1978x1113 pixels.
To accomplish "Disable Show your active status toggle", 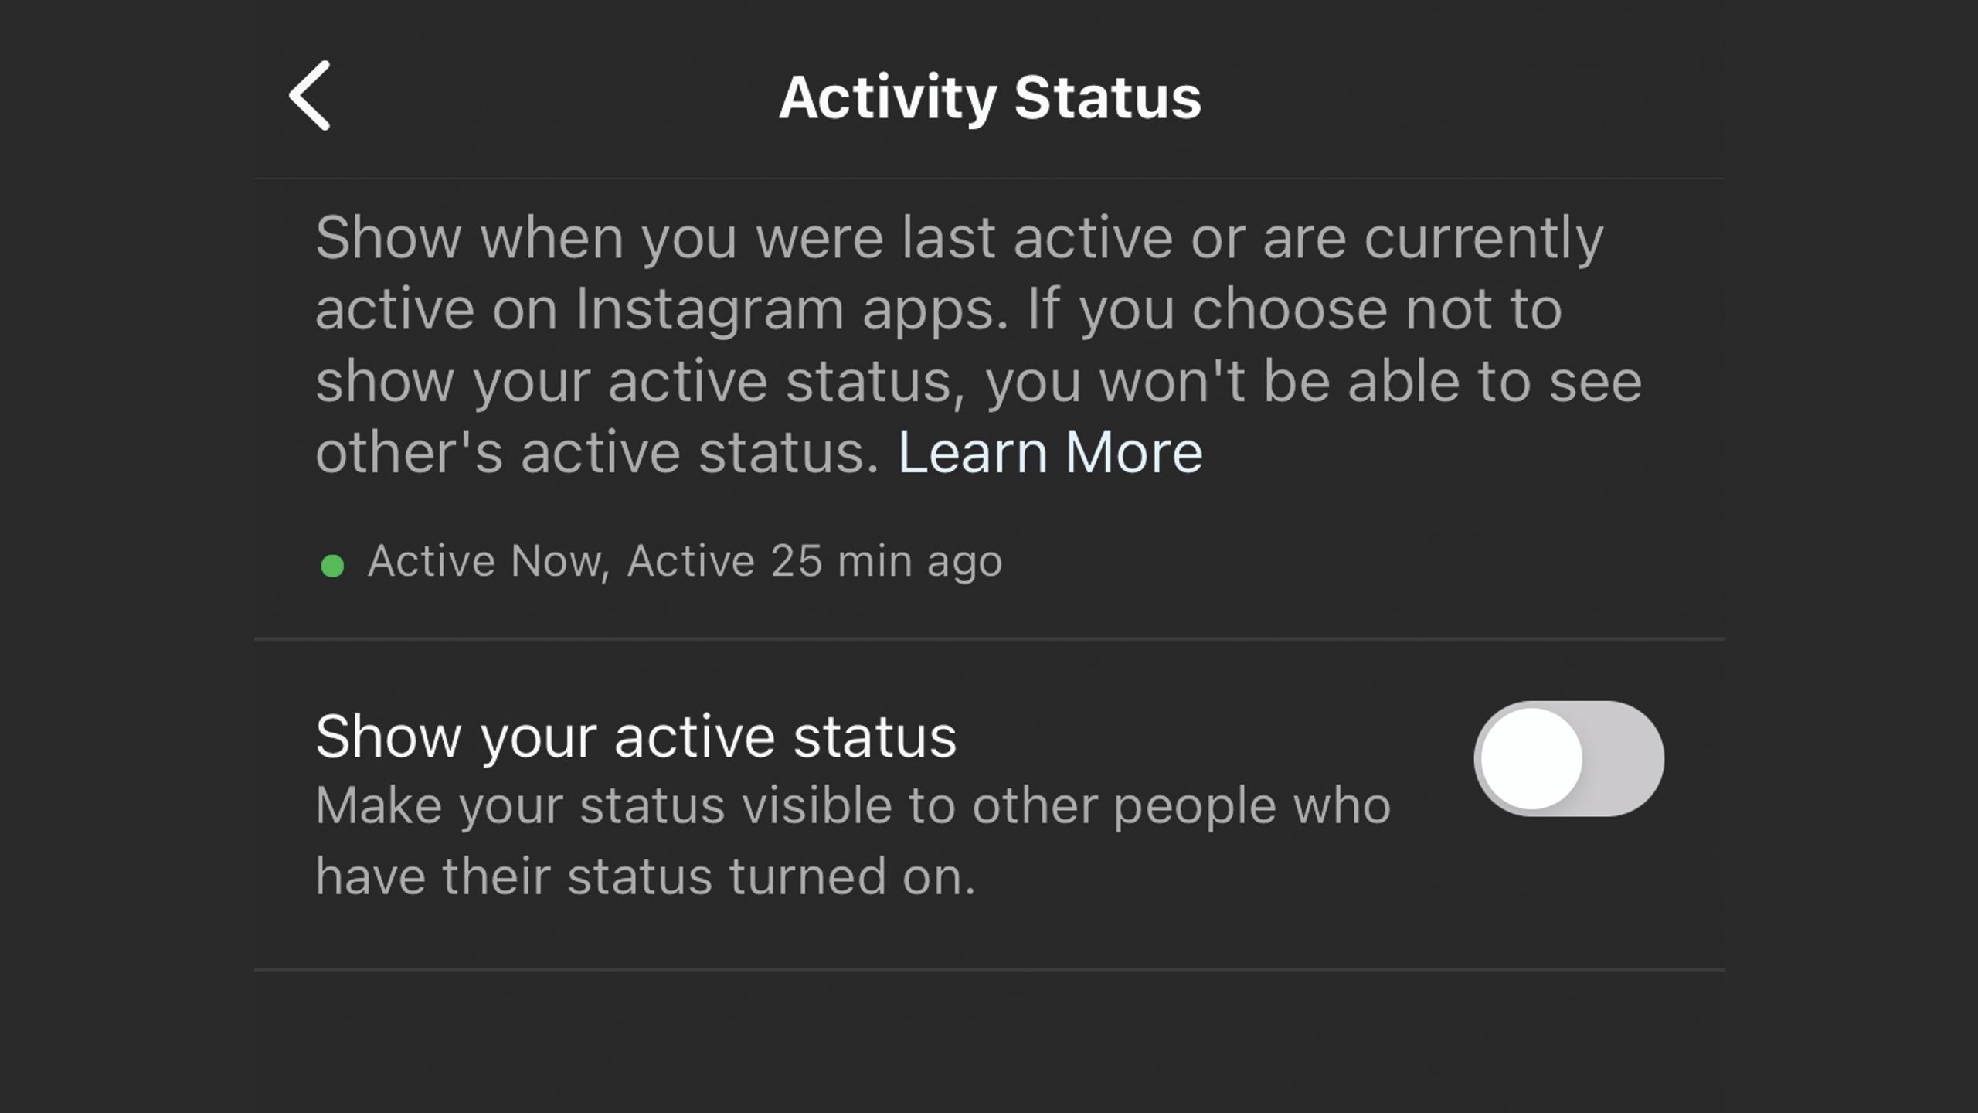I will coord(1569,757).
